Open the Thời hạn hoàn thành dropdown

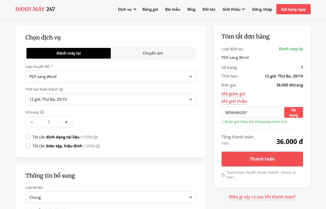pyautogui.click(x=111, y=99)
